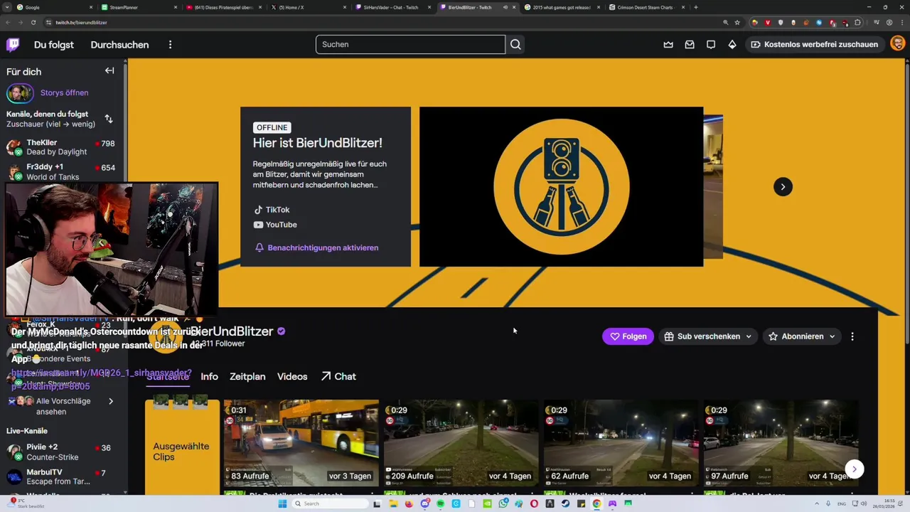This screenshot has width=910, height=512.
Task: Follow the channel with Folgen button
Action: click(628, 336)
